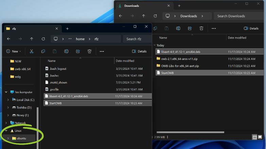266x149 pixels.
Task: Close the Downloads tab
Action: point(169,5)
